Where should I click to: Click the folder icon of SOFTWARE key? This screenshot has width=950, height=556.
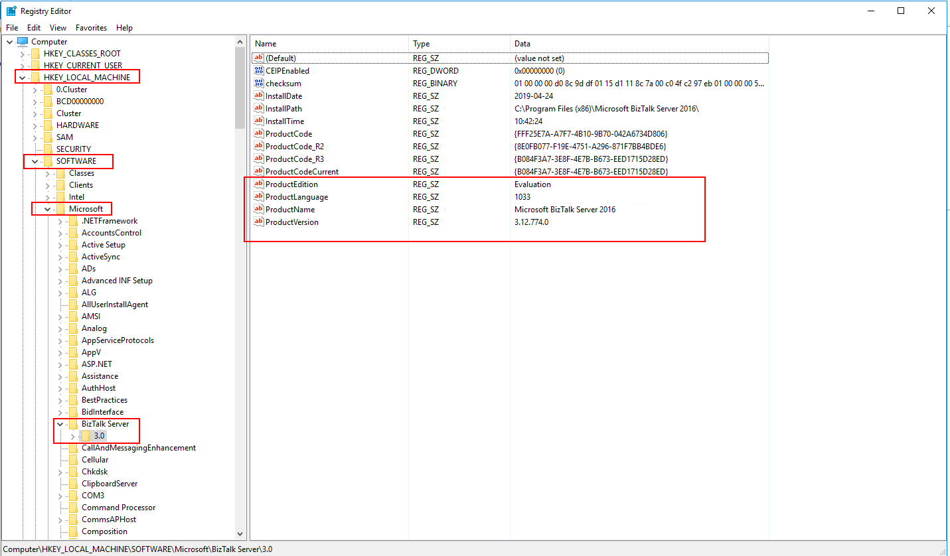pos(48,161)
